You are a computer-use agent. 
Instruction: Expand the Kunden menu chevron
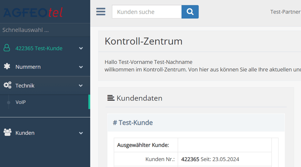[x=81, y=133]
